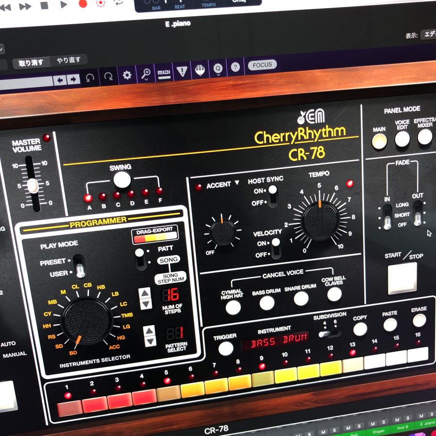Click the ERASE button
Screen dimensions: 436x436
[x=420, y=320]
